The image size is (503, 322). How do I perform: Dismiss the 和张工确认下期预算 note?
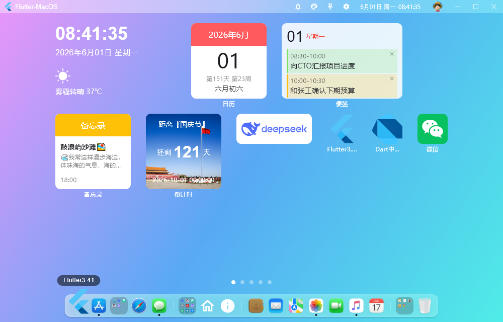click(x=392, y=78)
